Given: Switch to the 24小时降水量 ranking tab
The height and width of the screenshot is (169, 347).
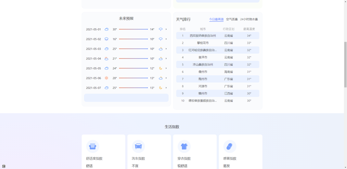Looking at the screenshot, I should click(249, 19).
